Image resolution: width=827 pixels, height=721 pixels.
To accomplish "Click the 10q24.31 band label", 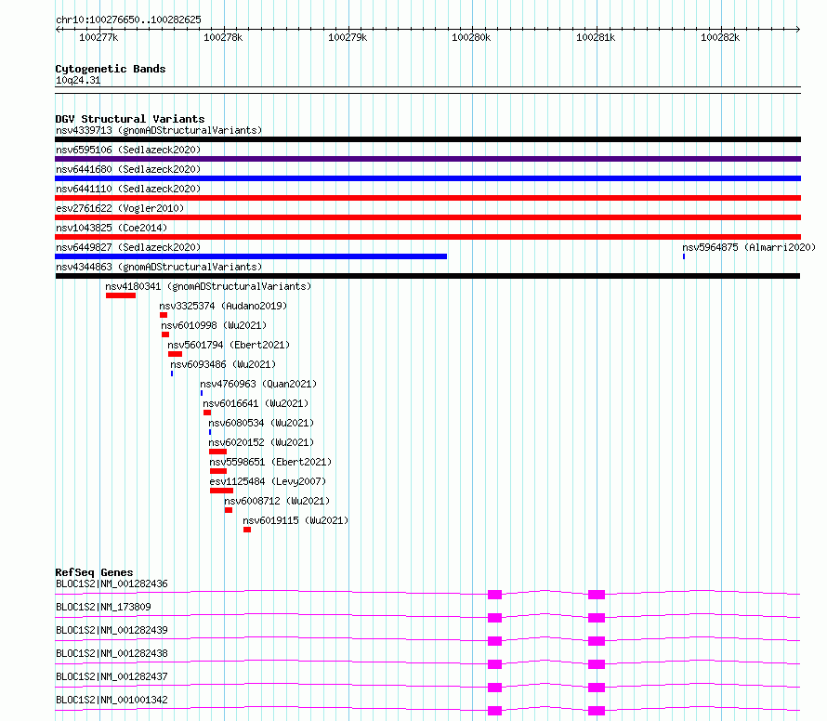I will tap(78, 80).
